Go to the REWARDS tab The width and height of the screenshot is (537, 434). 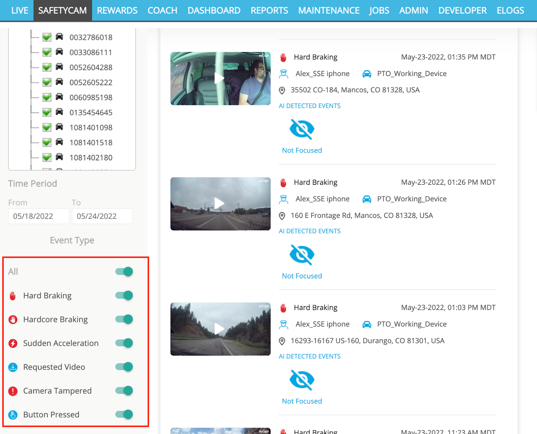click(117, 10)
